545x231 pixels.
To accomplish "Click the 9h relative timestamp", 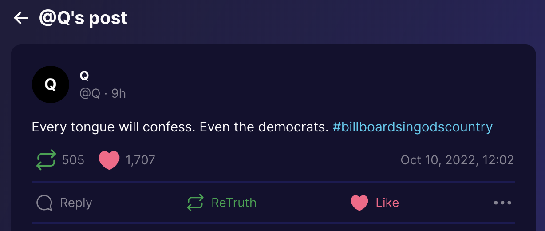I will 118,94.
